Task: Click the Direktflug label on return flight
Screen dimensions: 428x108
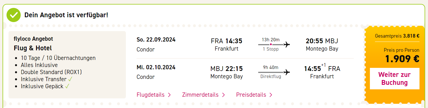Action: click(x=271, y=77)
